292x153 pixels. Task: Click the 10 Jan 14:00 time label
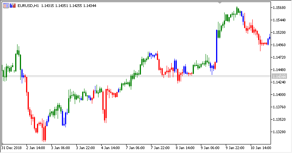click(261, 148)
